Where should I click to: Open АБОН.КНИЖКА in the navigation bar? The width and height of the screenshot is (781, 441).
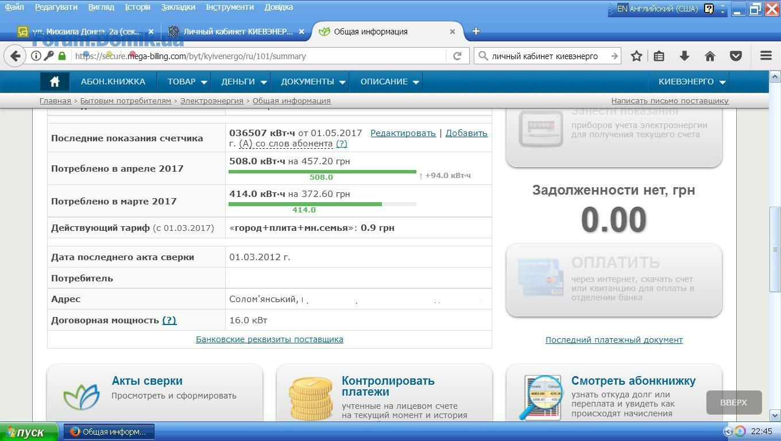(x=113, y=82)
